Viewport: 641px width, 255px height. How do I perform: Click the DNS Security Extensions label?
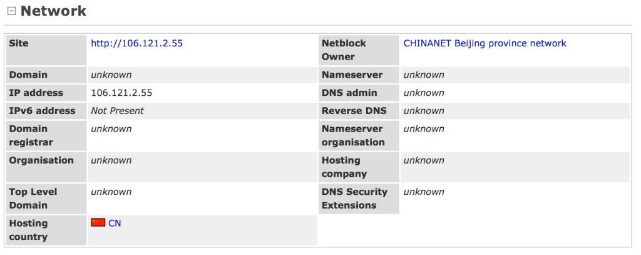(x=354, y=199)
